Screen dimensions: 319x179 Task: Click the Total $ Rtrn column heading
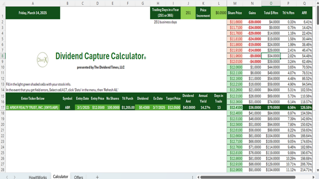[271, 13]
